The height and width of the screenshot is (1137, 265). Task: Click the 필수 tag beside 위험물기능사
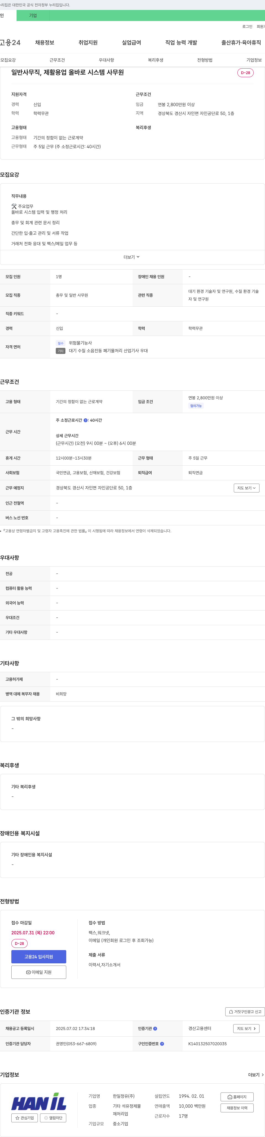tap(61, 343)
